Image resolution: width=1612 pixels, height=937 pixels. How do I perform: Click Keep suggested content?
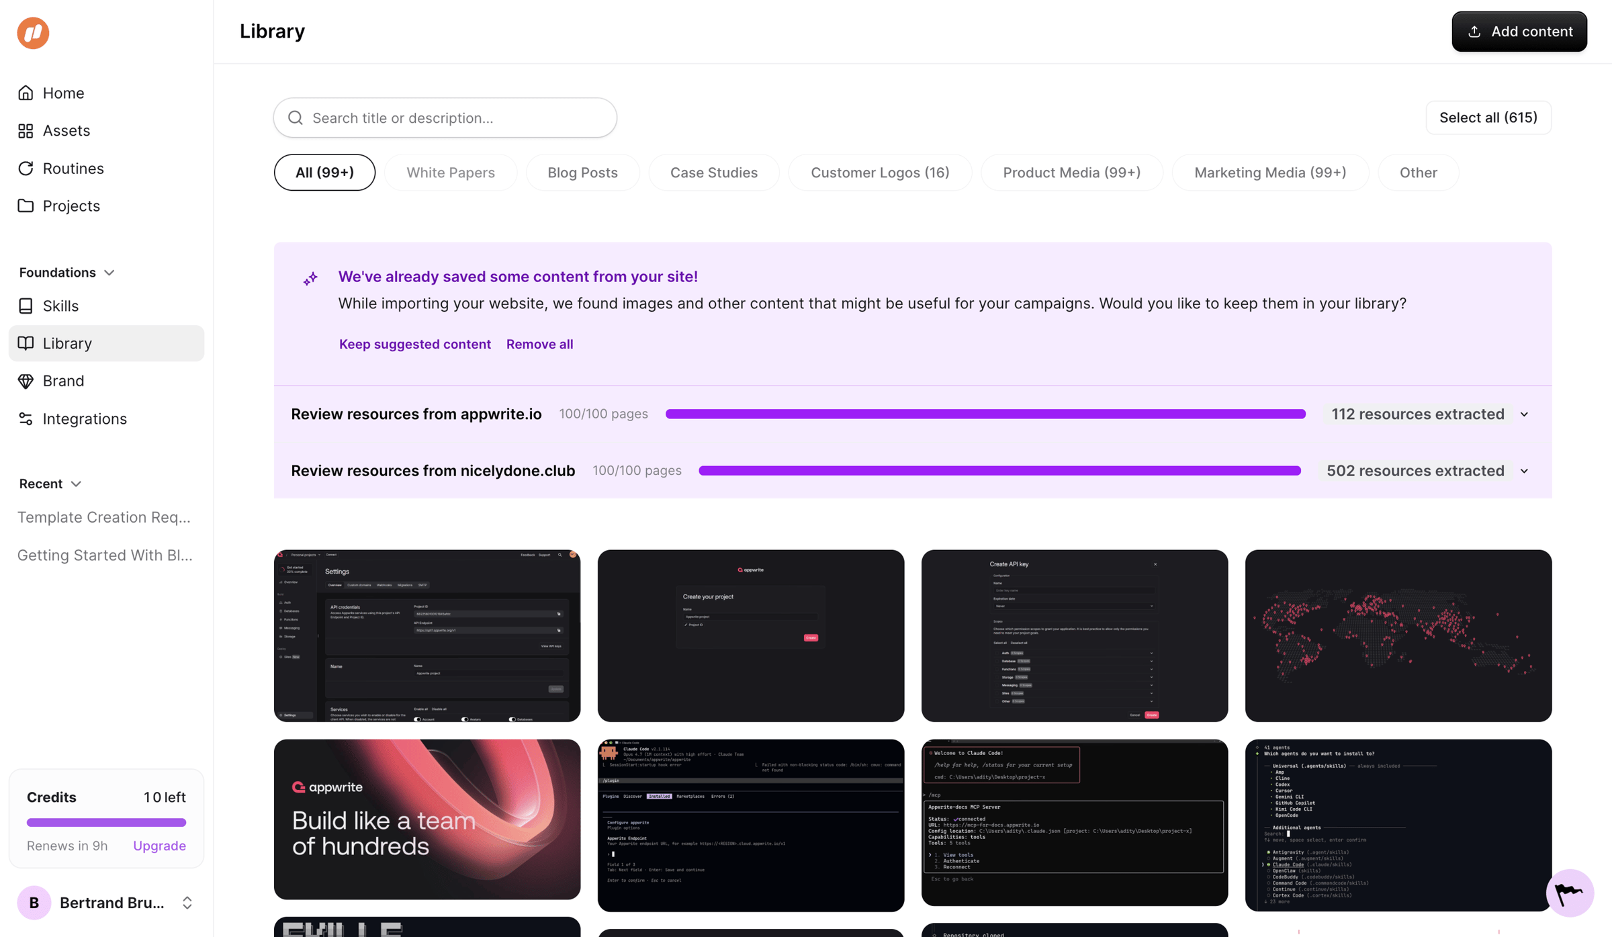[x=415, y=344]
